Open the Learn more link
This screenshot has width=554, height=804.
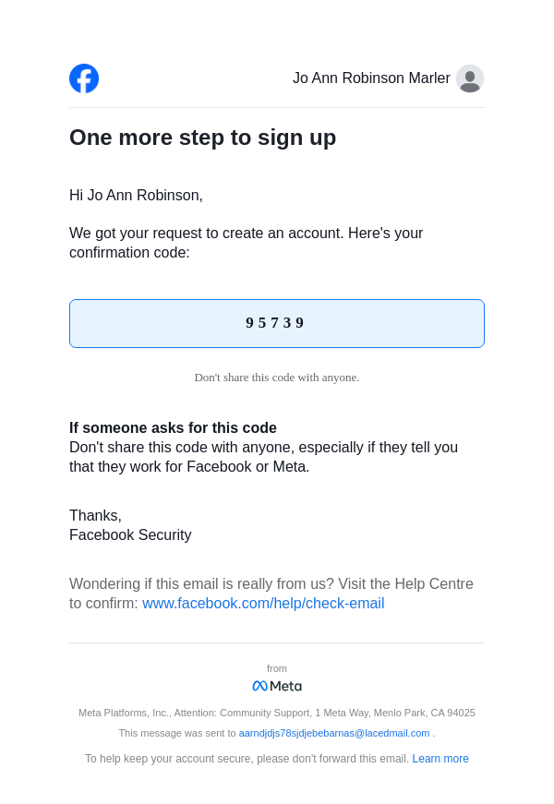click(440, 759)
